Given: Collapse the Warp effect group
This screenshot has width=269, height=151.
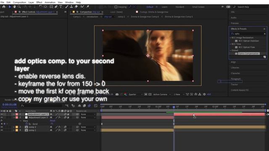Looking at the screenshot, I should coord(21,121).
